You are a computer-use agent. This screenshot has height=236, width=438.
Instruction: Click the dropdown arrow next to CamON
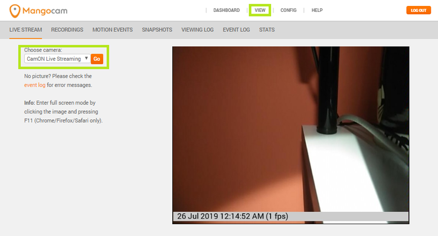tap(86, 58)
